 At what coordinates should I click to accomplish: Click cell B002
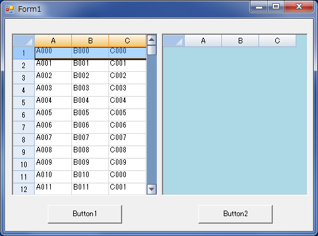pyautogui.click(x=91, y=78)
